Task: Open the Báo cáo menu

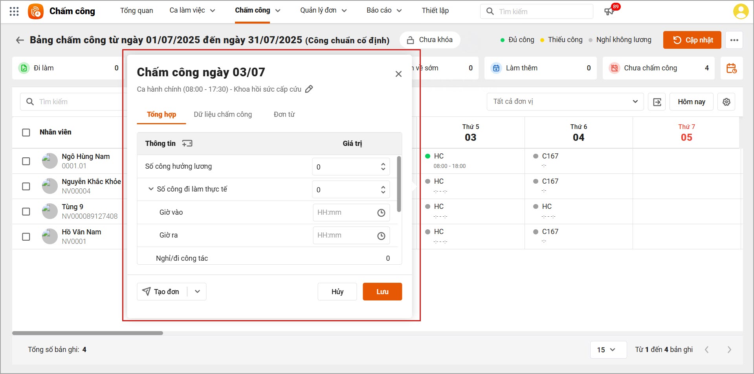Action: pos(383,11)
